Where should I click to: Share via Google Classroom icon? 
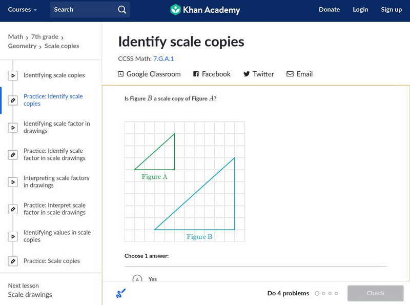pyautogui.click(x=121, y=74)
